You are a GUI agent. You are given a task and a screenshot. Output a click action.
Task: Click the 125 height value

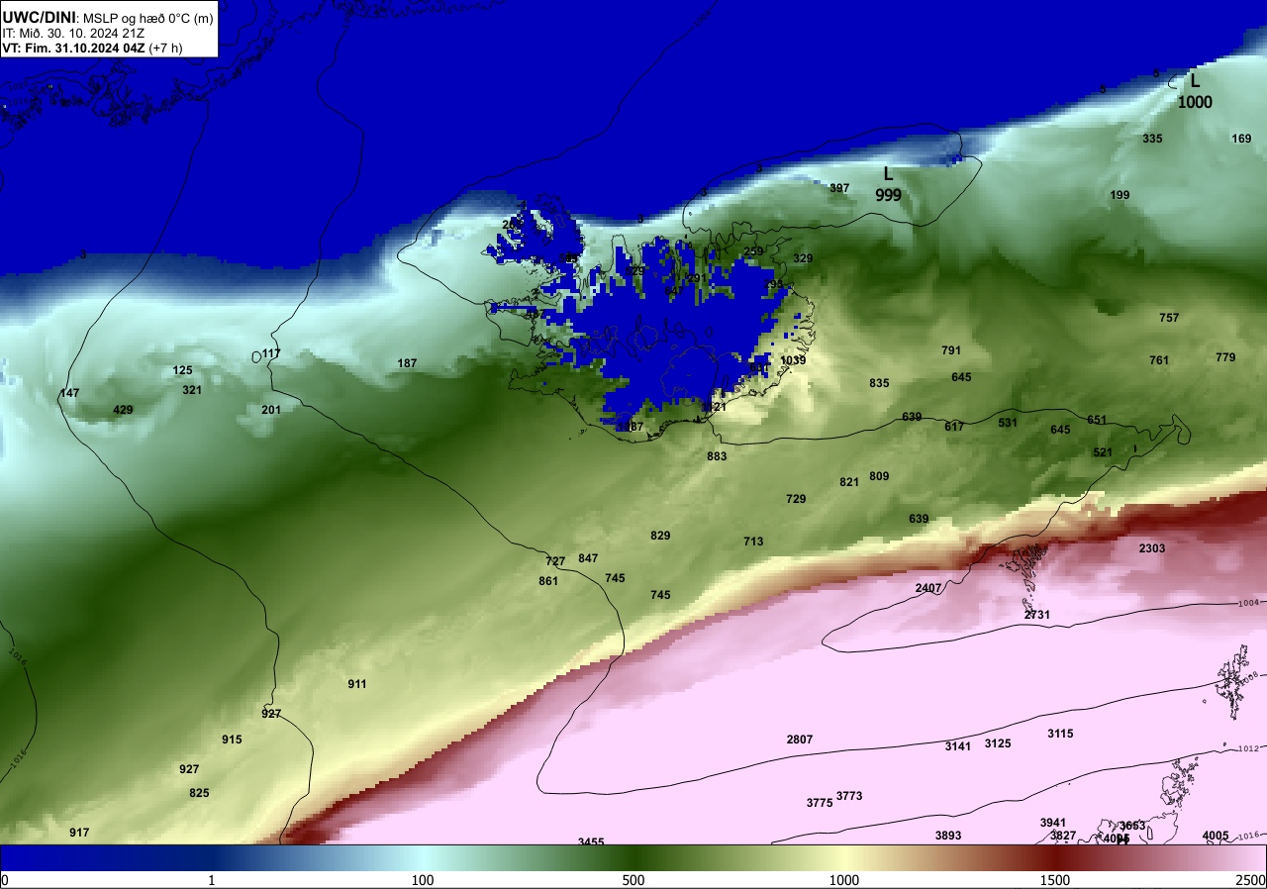pos(182,370)
